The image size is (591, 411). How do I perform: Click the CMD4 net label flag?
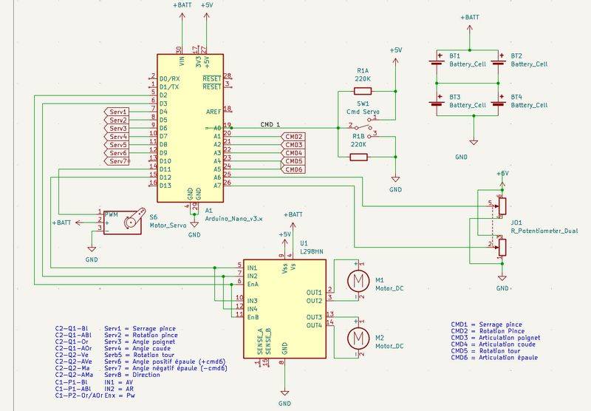tap(293, 153)
